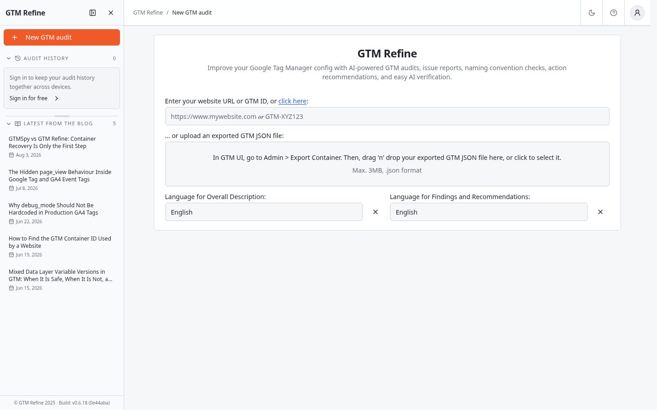Image resolution: width=657 pixels, height=410 pixels.
Task: Click the Sign in chevron arrow
Action: pos(57,98)
